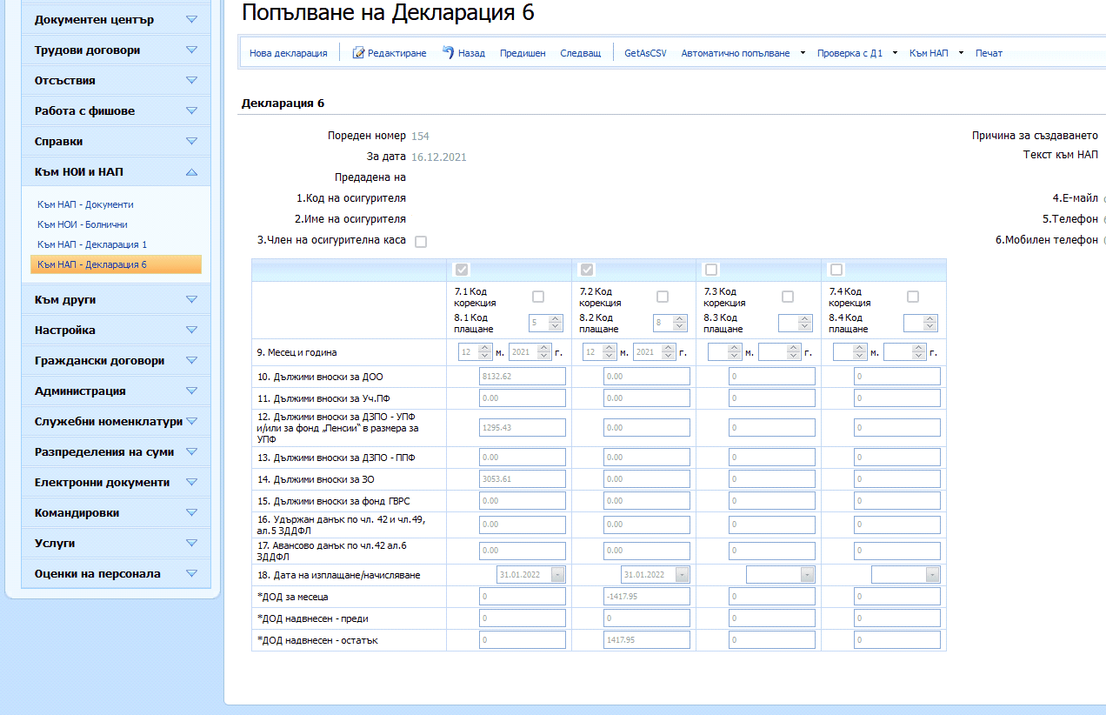1106x715 pixels.
Task: Open Към НАП - Декларация 1 link
Action: 92,244
